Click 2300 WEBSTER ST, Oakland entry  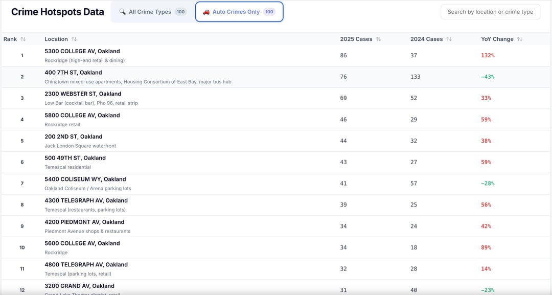click(83, 94)
